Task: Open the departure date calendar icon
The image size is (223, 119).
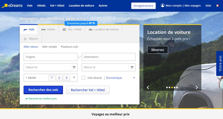Action: pyautogui.click(x=74, y=67)
